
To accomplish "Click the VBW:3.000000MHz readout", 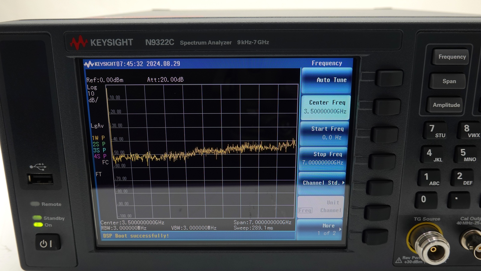I will pyautogui.click(x=194, y=228).
